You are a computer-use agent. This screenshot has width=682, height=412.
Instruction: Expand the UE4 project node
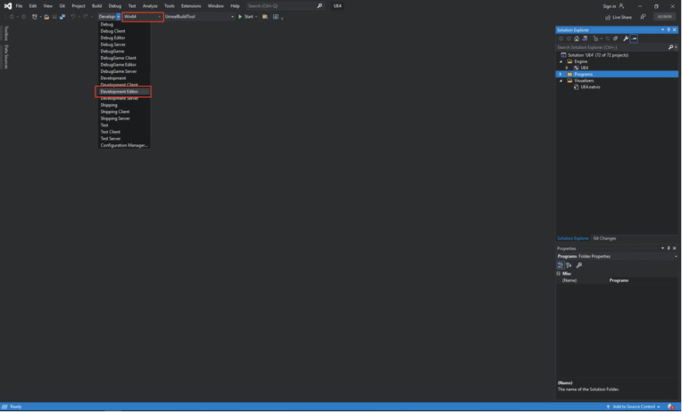click(567, 68)
